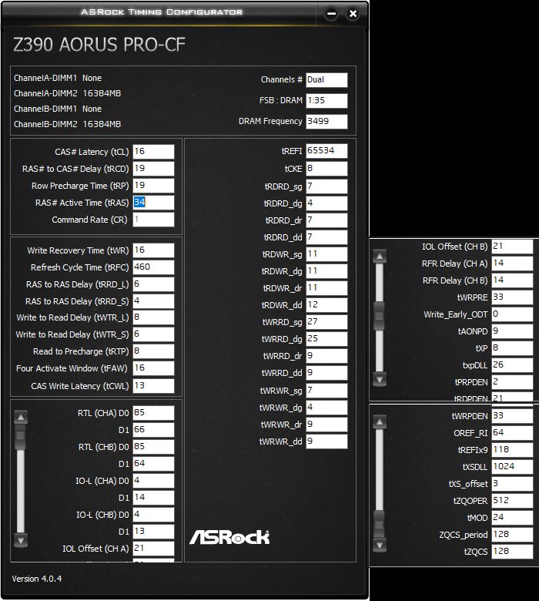Click the RFR Delay (CH A) field
539x601 pixels.
point(512,264)
